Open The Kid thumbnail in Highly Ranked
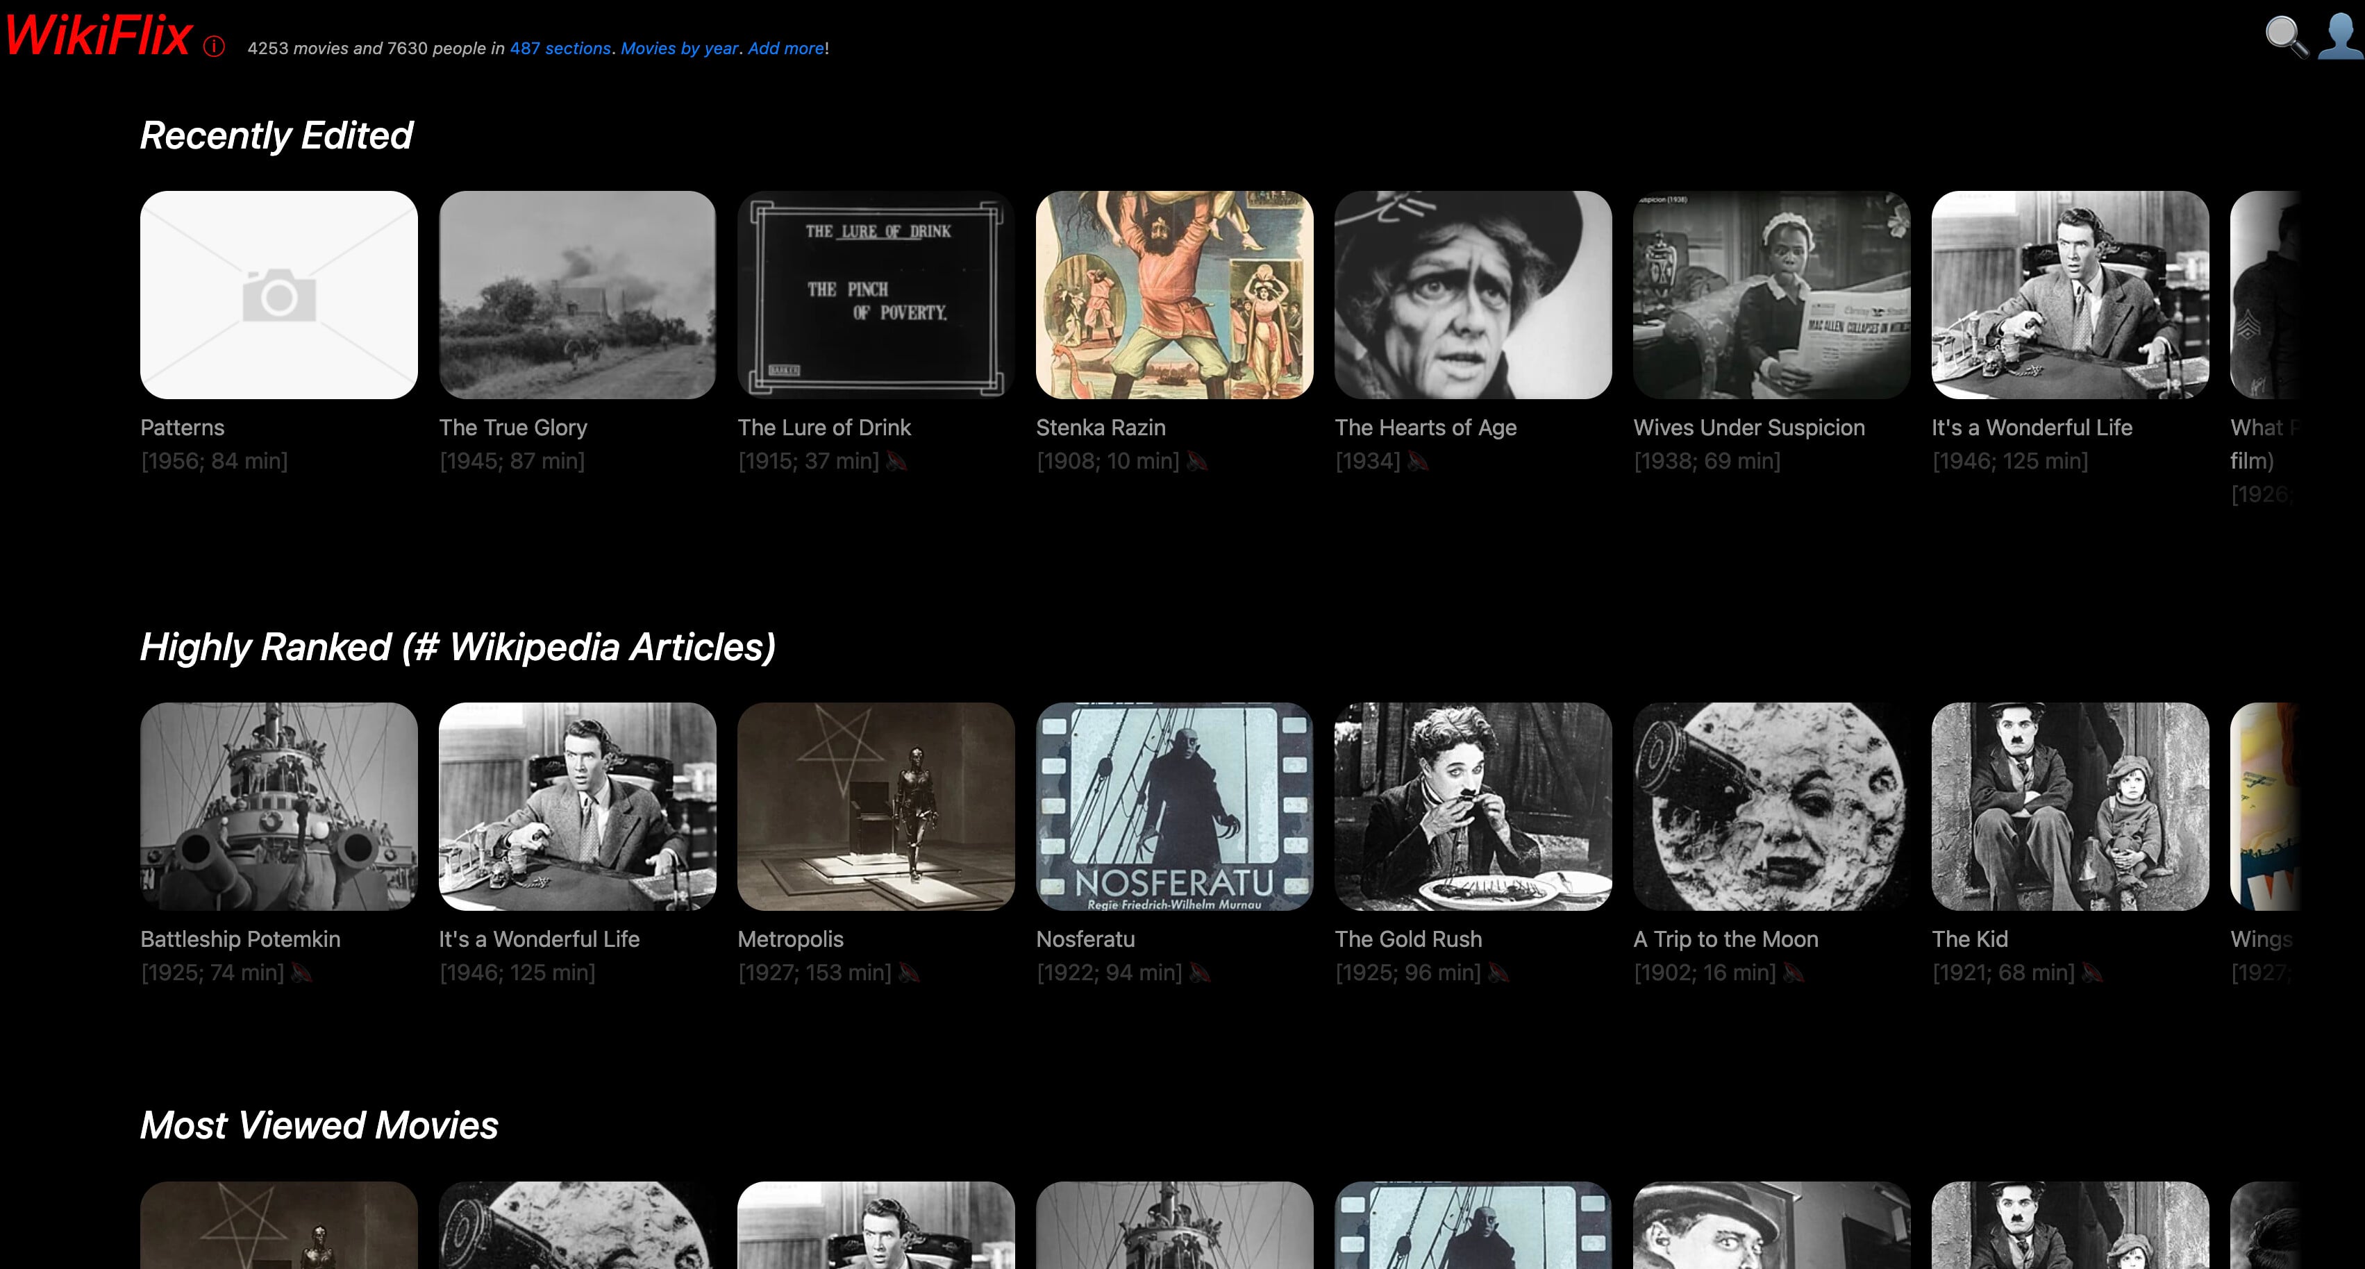The height and width of the screenshot is (1269, 2365). point(2069,807)
